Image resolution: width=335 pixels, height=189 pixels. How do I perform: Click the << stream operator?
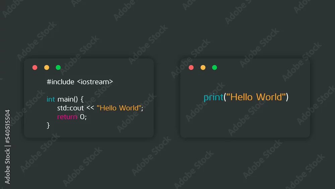tap(90, 108)
